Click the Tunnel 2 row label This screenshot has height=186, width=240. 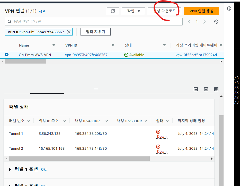16,148
